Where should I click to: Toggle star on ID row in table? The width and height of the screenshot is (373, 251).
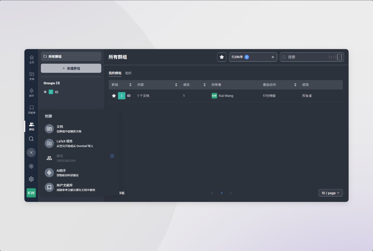coord(114,96)
